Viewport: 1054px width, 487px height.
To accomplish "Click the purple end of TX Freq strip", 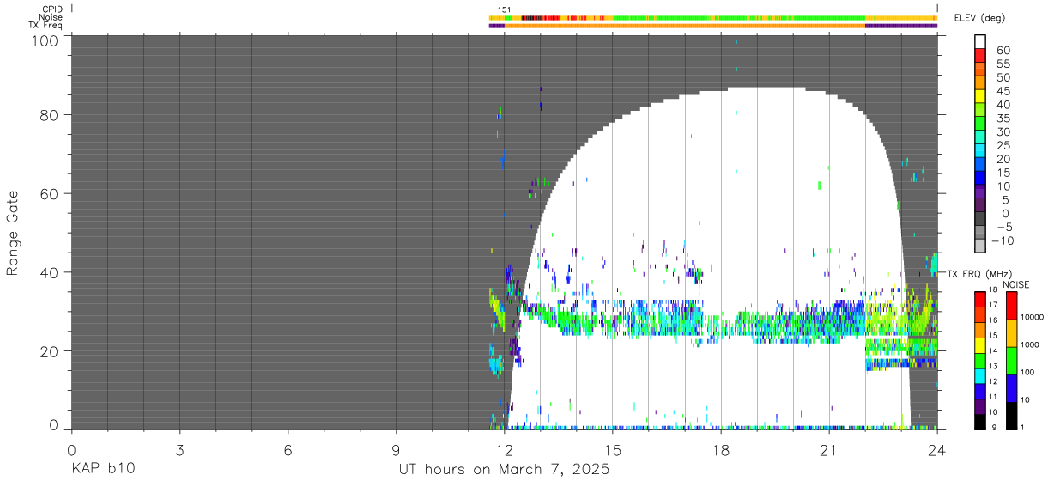I will tap(901, 26).
